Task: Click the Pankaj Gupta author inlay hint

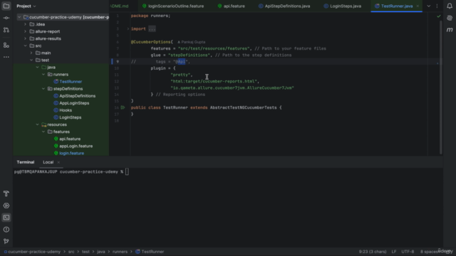Action: point(192,42)
